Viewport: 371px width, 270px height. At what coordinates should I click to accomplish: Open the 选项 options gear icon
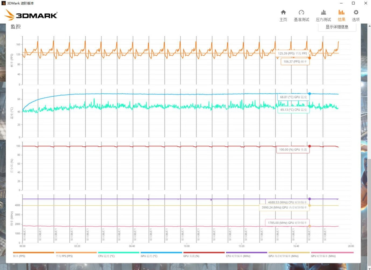[x=356, y=12]
